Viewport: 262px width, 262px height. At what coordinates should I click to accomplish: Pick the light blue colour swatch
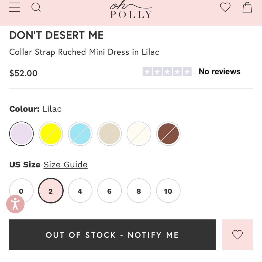pyautogui.click(x=80, y=134)
